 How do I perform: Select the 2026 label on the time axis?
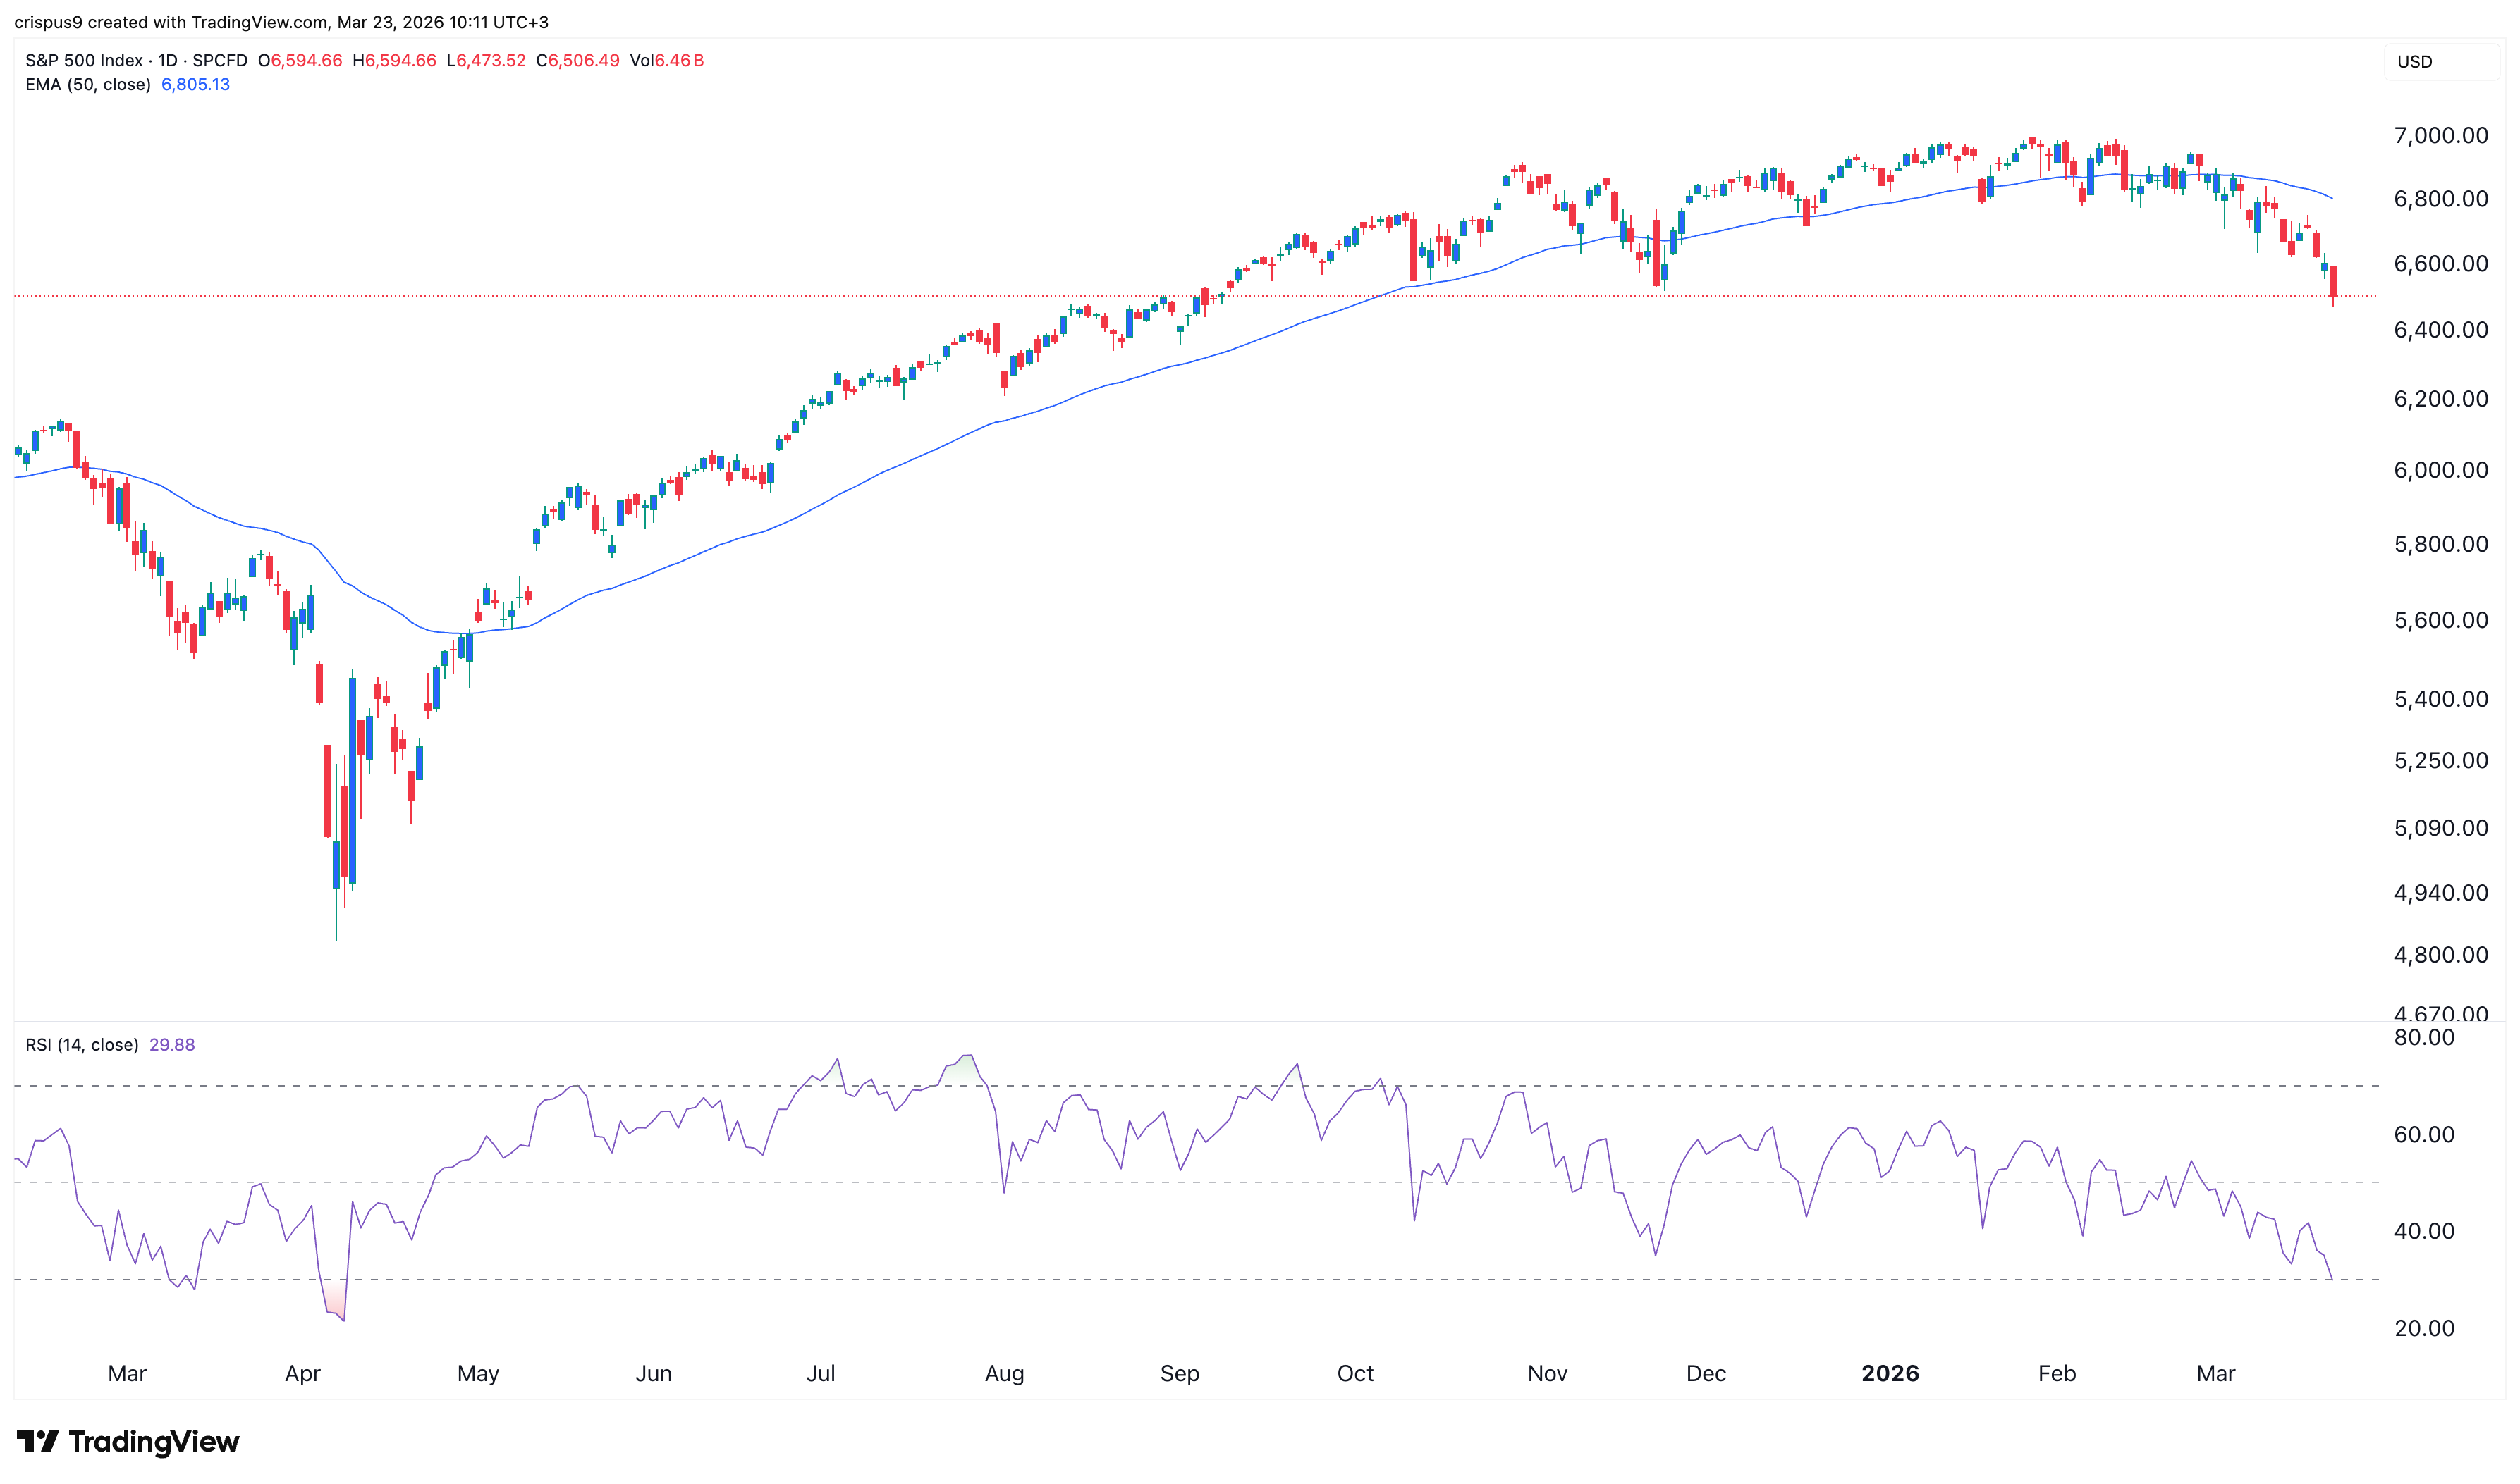[1891, 1373]
